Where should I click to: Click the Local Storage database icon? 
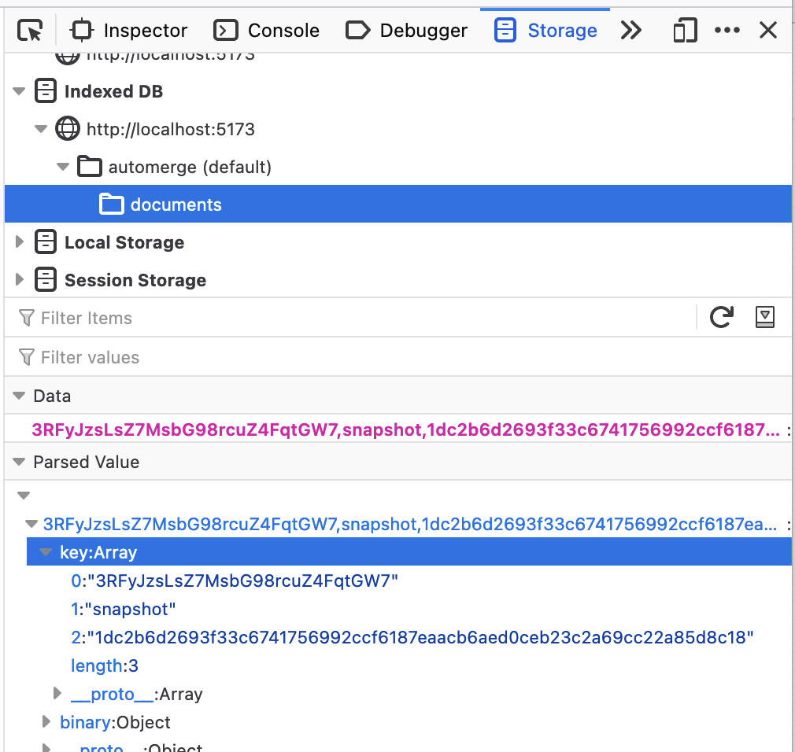[45, 242]
